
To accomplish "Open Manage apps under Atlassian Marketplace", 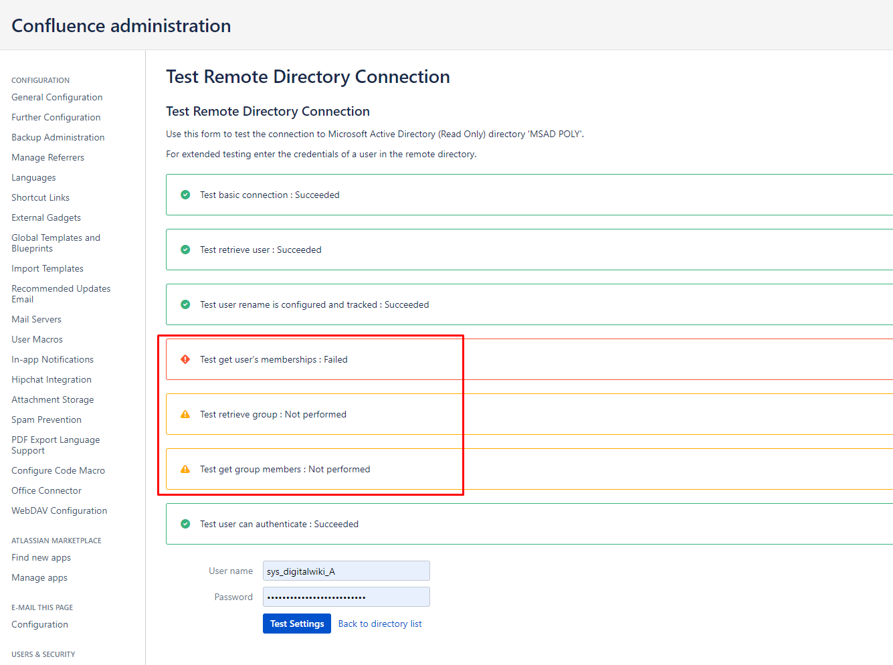I will tap(39, 577).
